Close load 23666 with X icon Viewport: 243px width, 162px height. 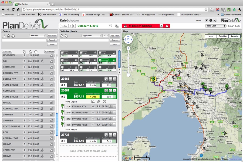114,79
